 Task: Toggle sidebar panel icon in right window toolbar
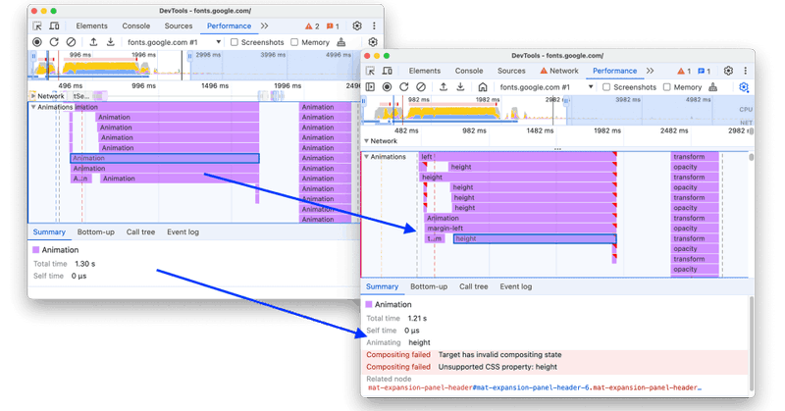(x=370, y=87)
